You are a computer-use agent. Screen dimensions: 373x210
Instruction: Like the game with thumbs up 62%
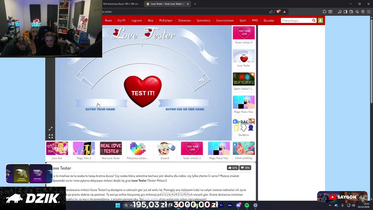tap(233, 168)
